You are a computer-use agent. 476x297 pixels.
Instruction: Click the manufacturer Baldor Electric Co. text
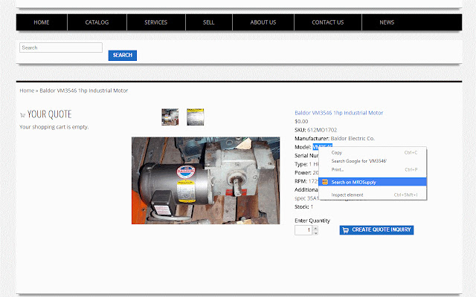353,139
